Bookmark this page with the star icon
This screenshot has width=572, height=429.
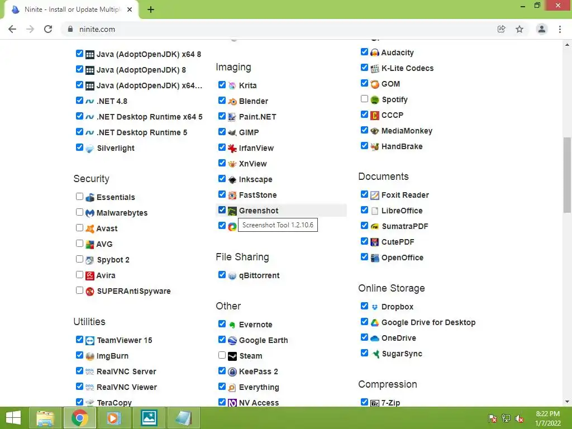point(519,29)
